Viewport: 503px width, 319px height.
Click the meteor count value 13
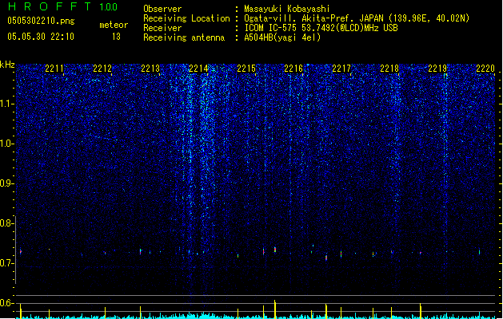(x=116, y=37)
